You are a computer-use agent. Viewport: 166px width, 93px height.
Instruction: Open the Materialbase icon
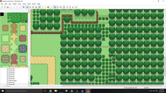point(67,7)
